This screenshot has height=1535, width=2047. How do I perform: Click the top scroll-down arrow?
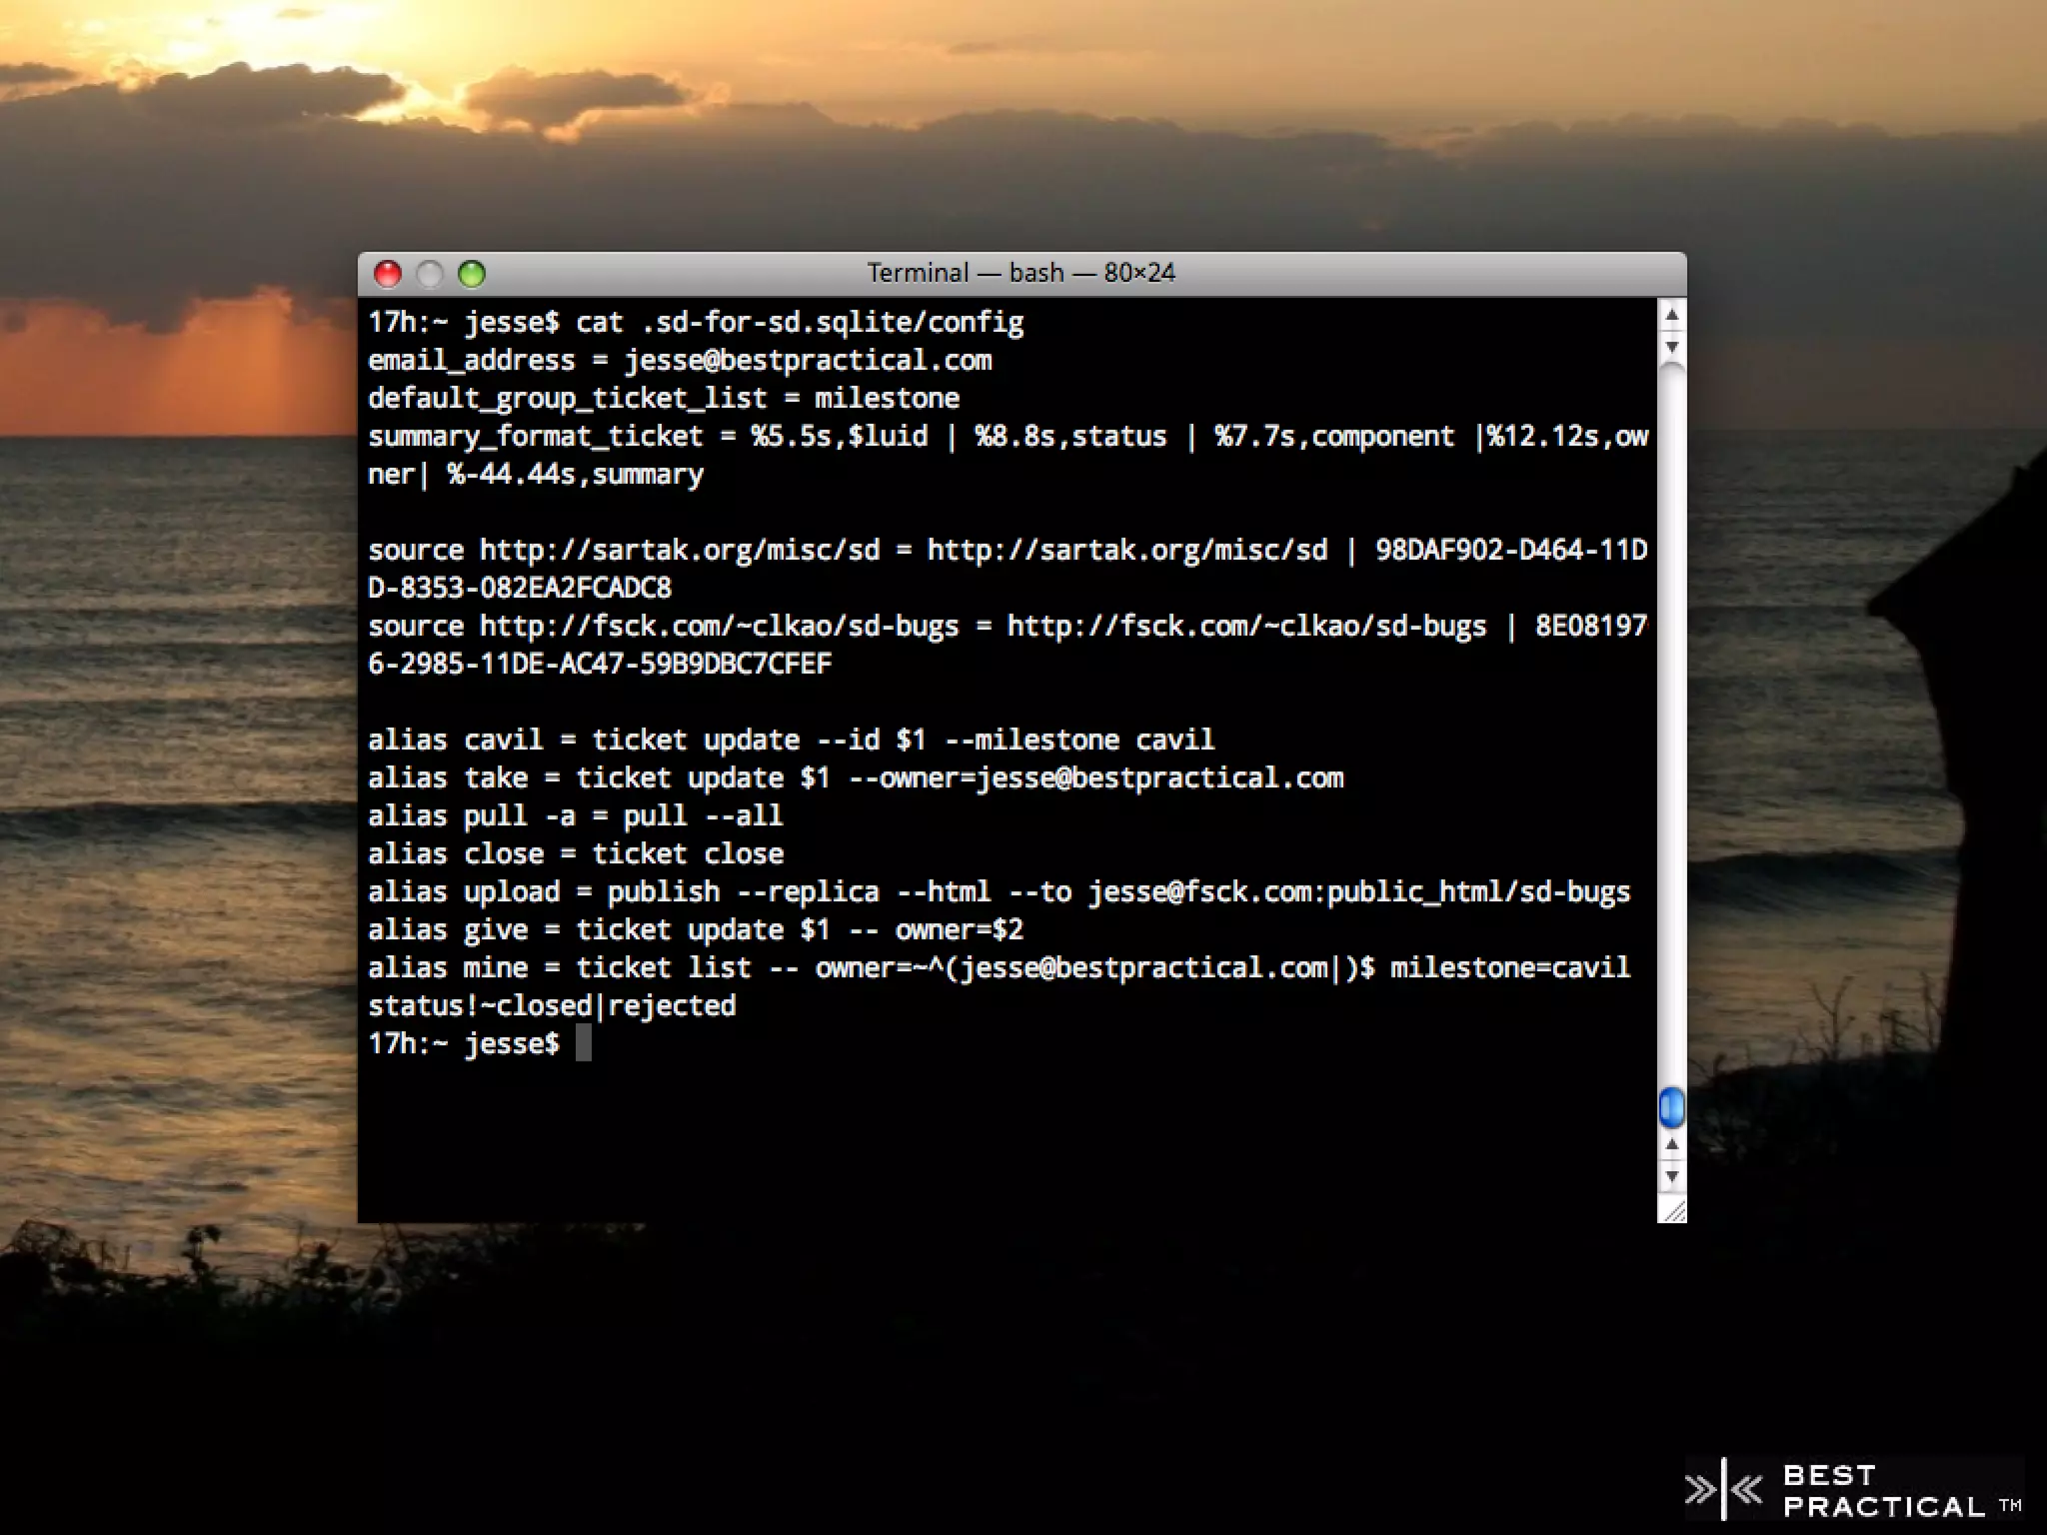1671,347
